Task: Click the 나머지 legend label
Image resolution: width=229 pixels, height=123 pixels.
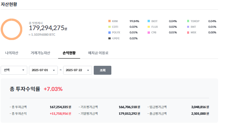Action: point(116,38)
